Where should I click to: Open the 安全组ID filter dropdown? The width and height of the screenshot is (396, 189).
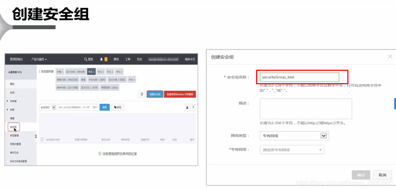tap(48, 107)
